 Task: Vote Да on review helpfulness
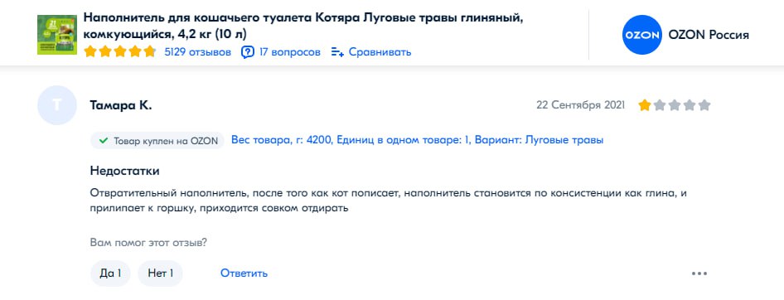click(x=110, y=273)
